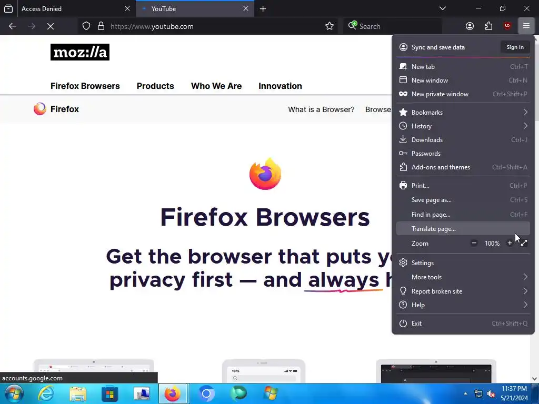Expand Report broken site submenu
The height and width of the screenshot is (404, 539).
pos(463,291)
